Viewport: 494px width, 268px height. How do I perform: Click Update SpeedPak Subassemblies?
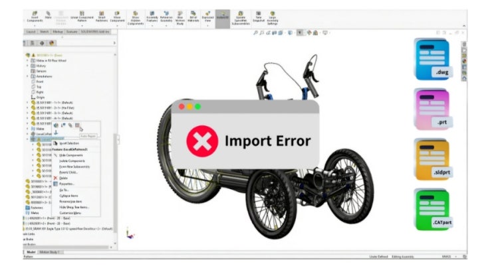pyautogui.click(x=241, y=18)
